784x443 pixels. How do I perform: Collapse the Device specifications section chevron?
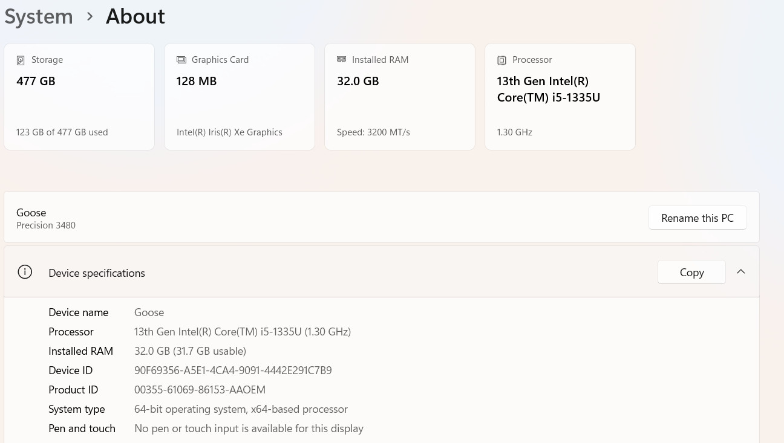click(x=740, y=272)
